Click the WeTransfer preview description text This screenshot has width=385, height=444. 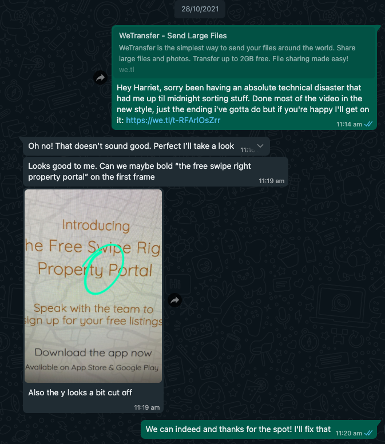coord(237,53)
